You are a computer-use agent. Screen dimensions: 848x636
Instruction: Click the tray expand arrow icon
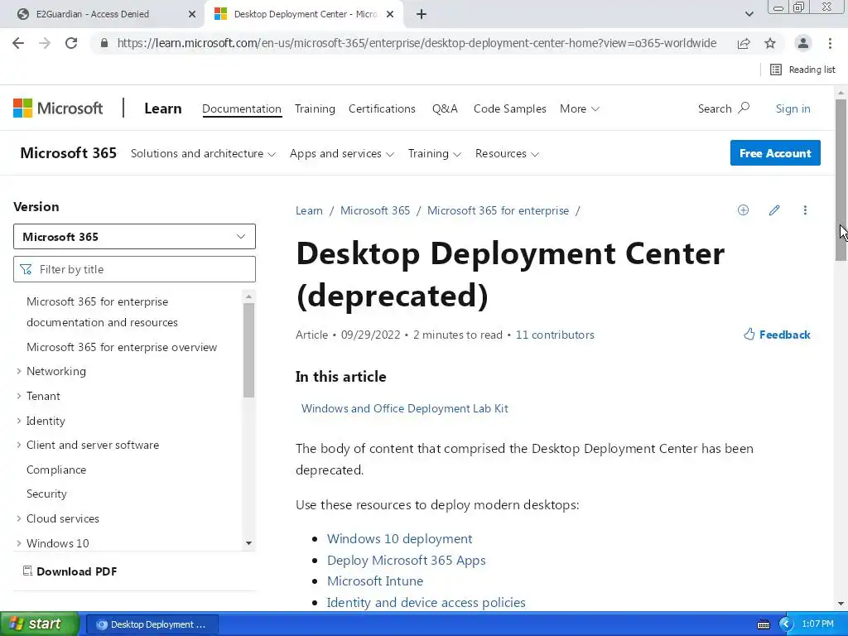[786, 624]
